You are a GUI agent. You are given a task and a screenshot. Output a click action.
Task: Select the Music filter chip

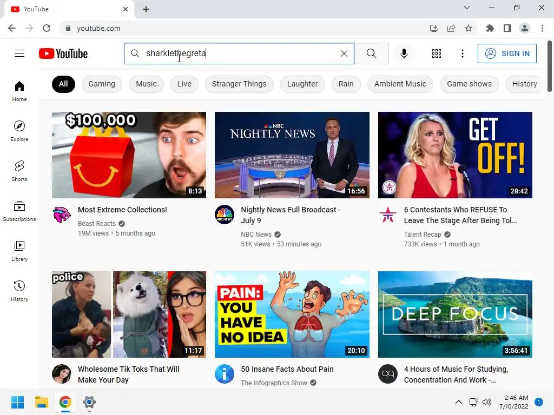[146, 84]
